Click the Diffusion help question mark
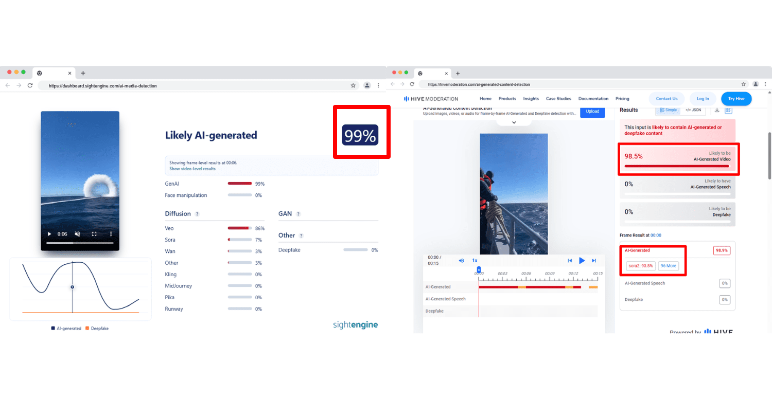The width and height of the screenshot is (772, 399). (x=197, y=214)
